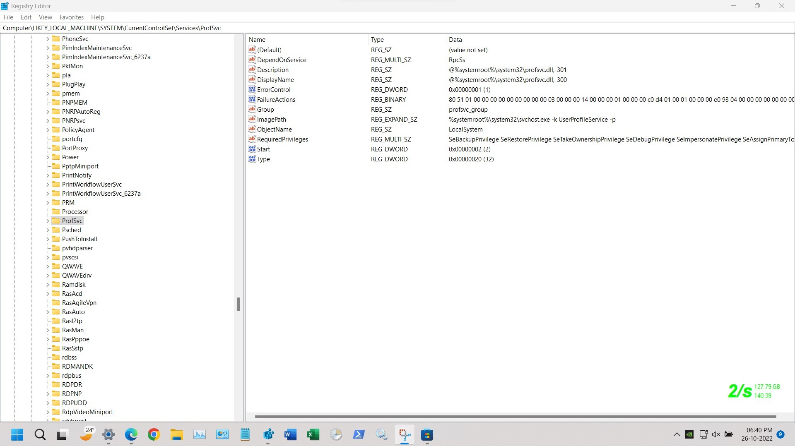Select the Type DWORD value icon
The image size is (795, 446).
click(252, 159)
